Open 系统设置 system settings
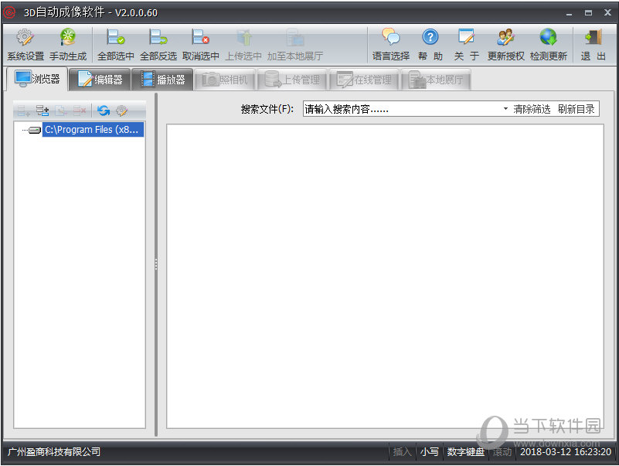Viewport: 619px width, 466px height. 26,45
